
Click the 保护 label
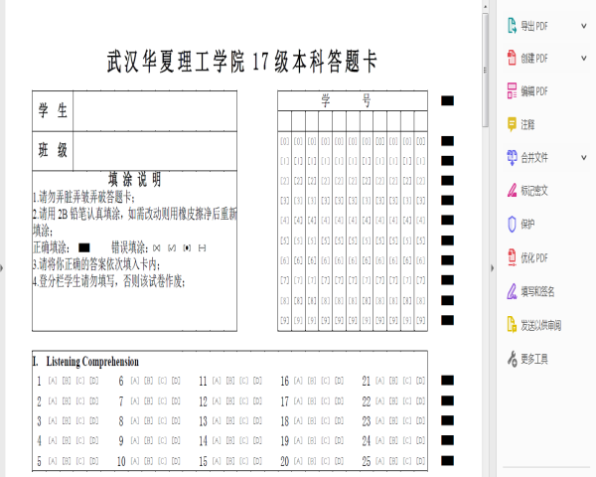pos(527,224)
